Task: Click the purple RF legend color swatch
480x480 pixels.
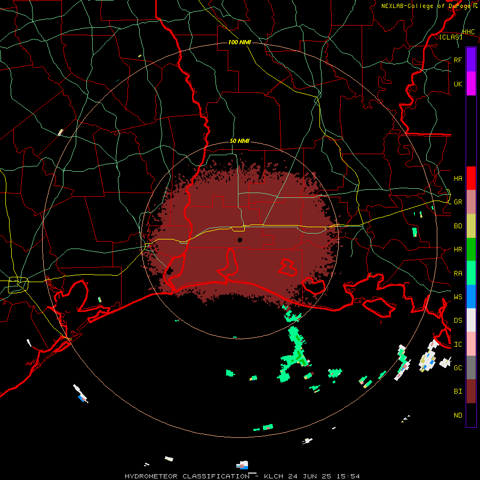Action: pyautogui.click(x=471, y=59)
